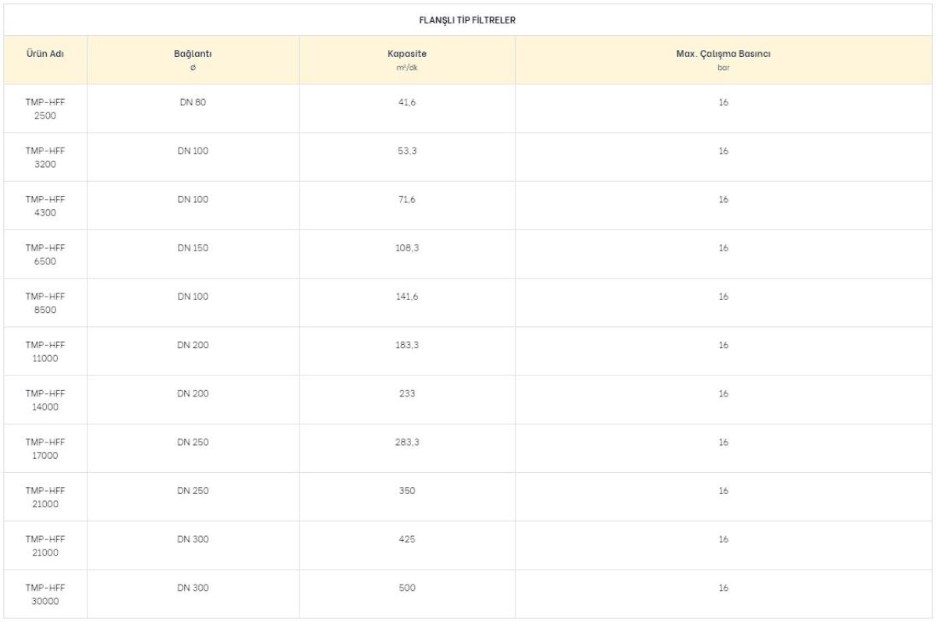The image size is (936, 622).
Task: Click the DN 80 connection value
Action: [x=193, y=102]
